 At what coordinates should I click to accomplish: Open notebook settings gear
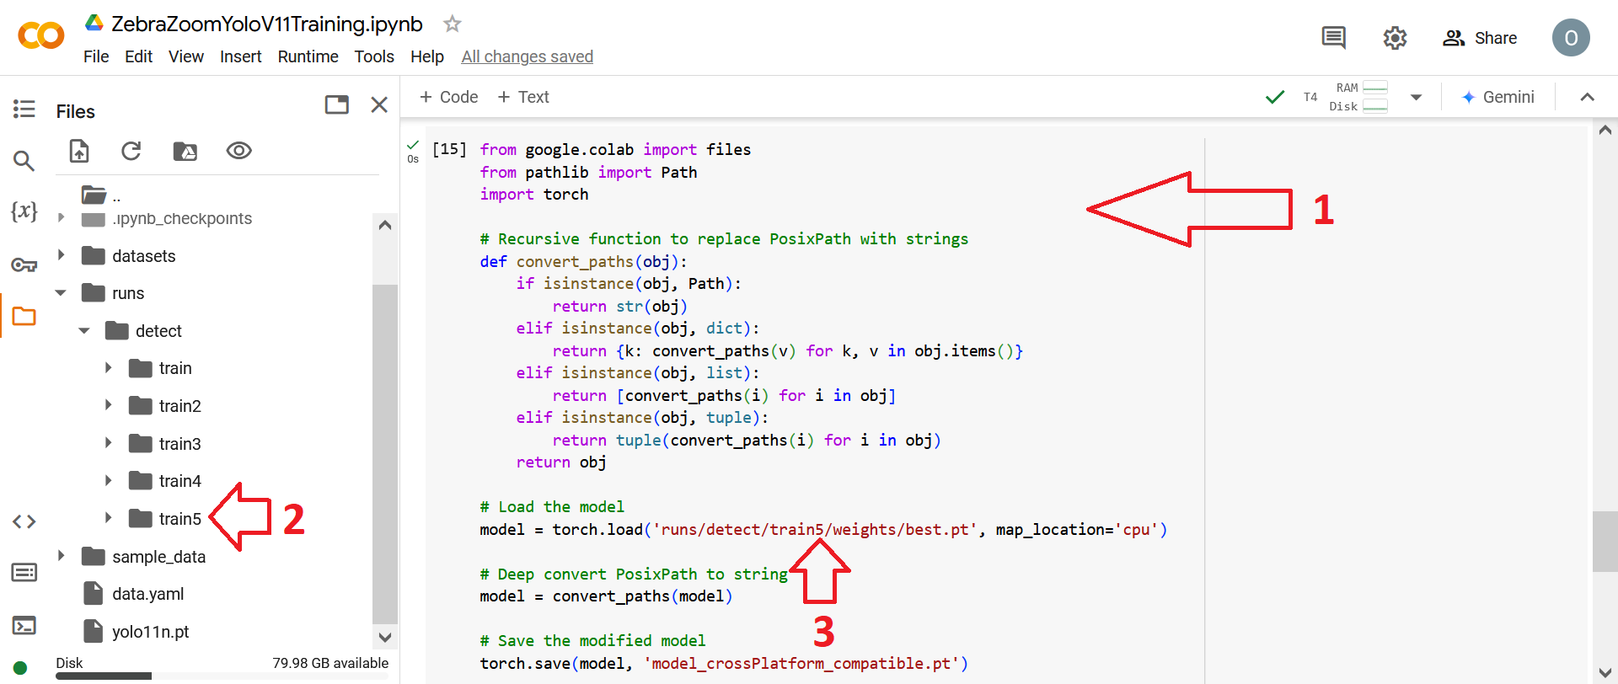pyautogui.click(x=1395, y=38)
